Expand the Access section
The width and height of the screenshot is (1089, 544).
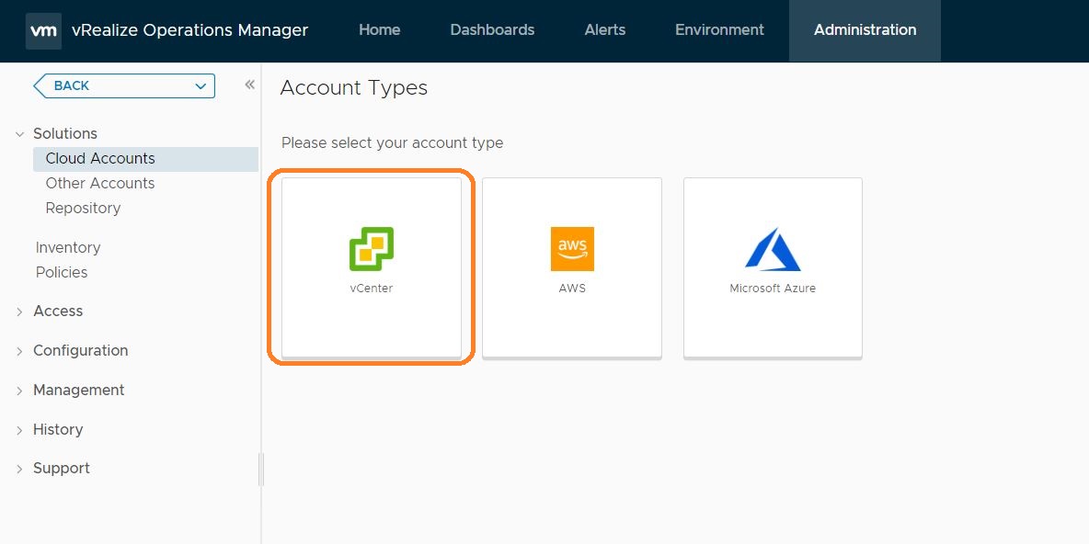[18, 311]
